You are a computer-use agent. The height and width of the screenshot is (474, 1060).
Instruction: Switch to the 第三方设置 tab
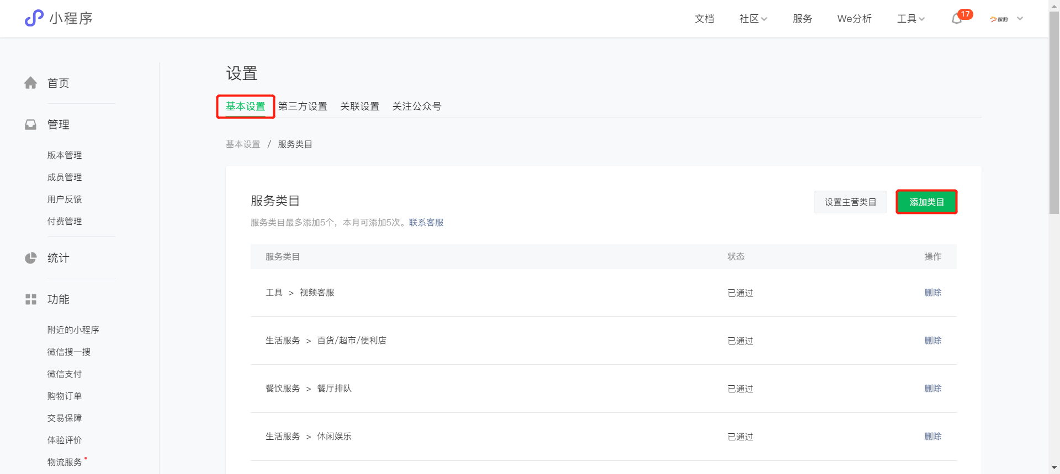pos(303,106)
